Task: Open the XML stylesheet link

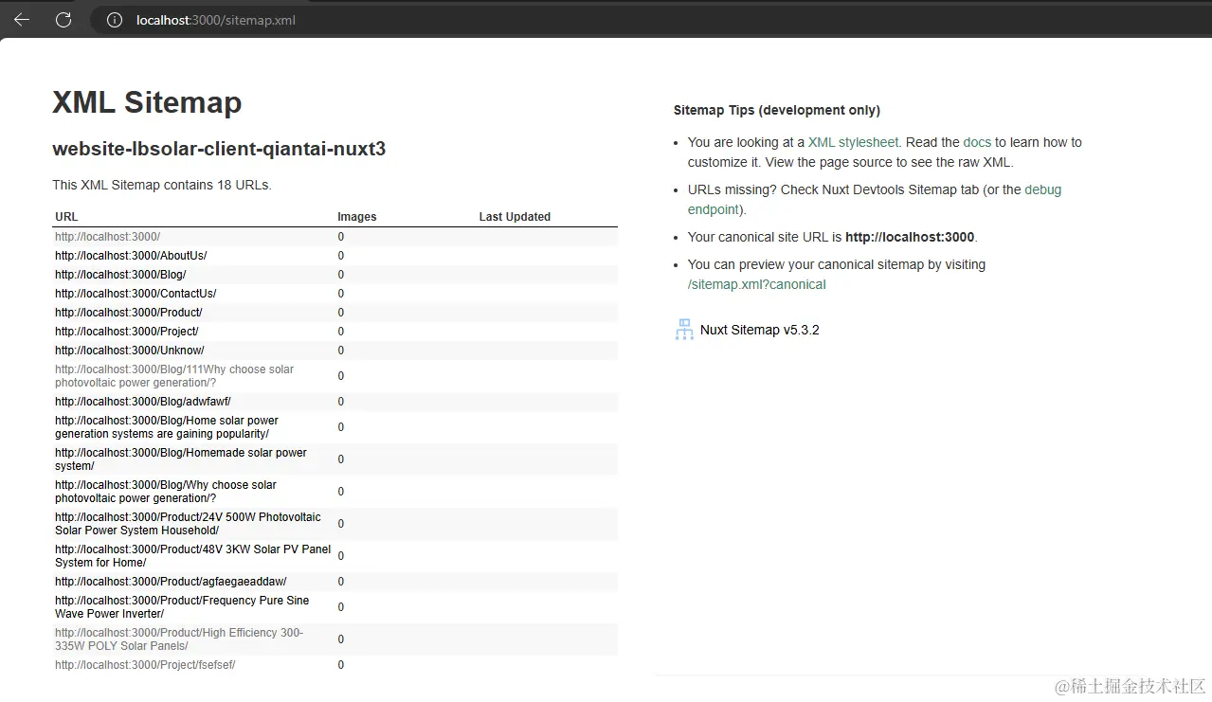Action: (x=853, y=142)
